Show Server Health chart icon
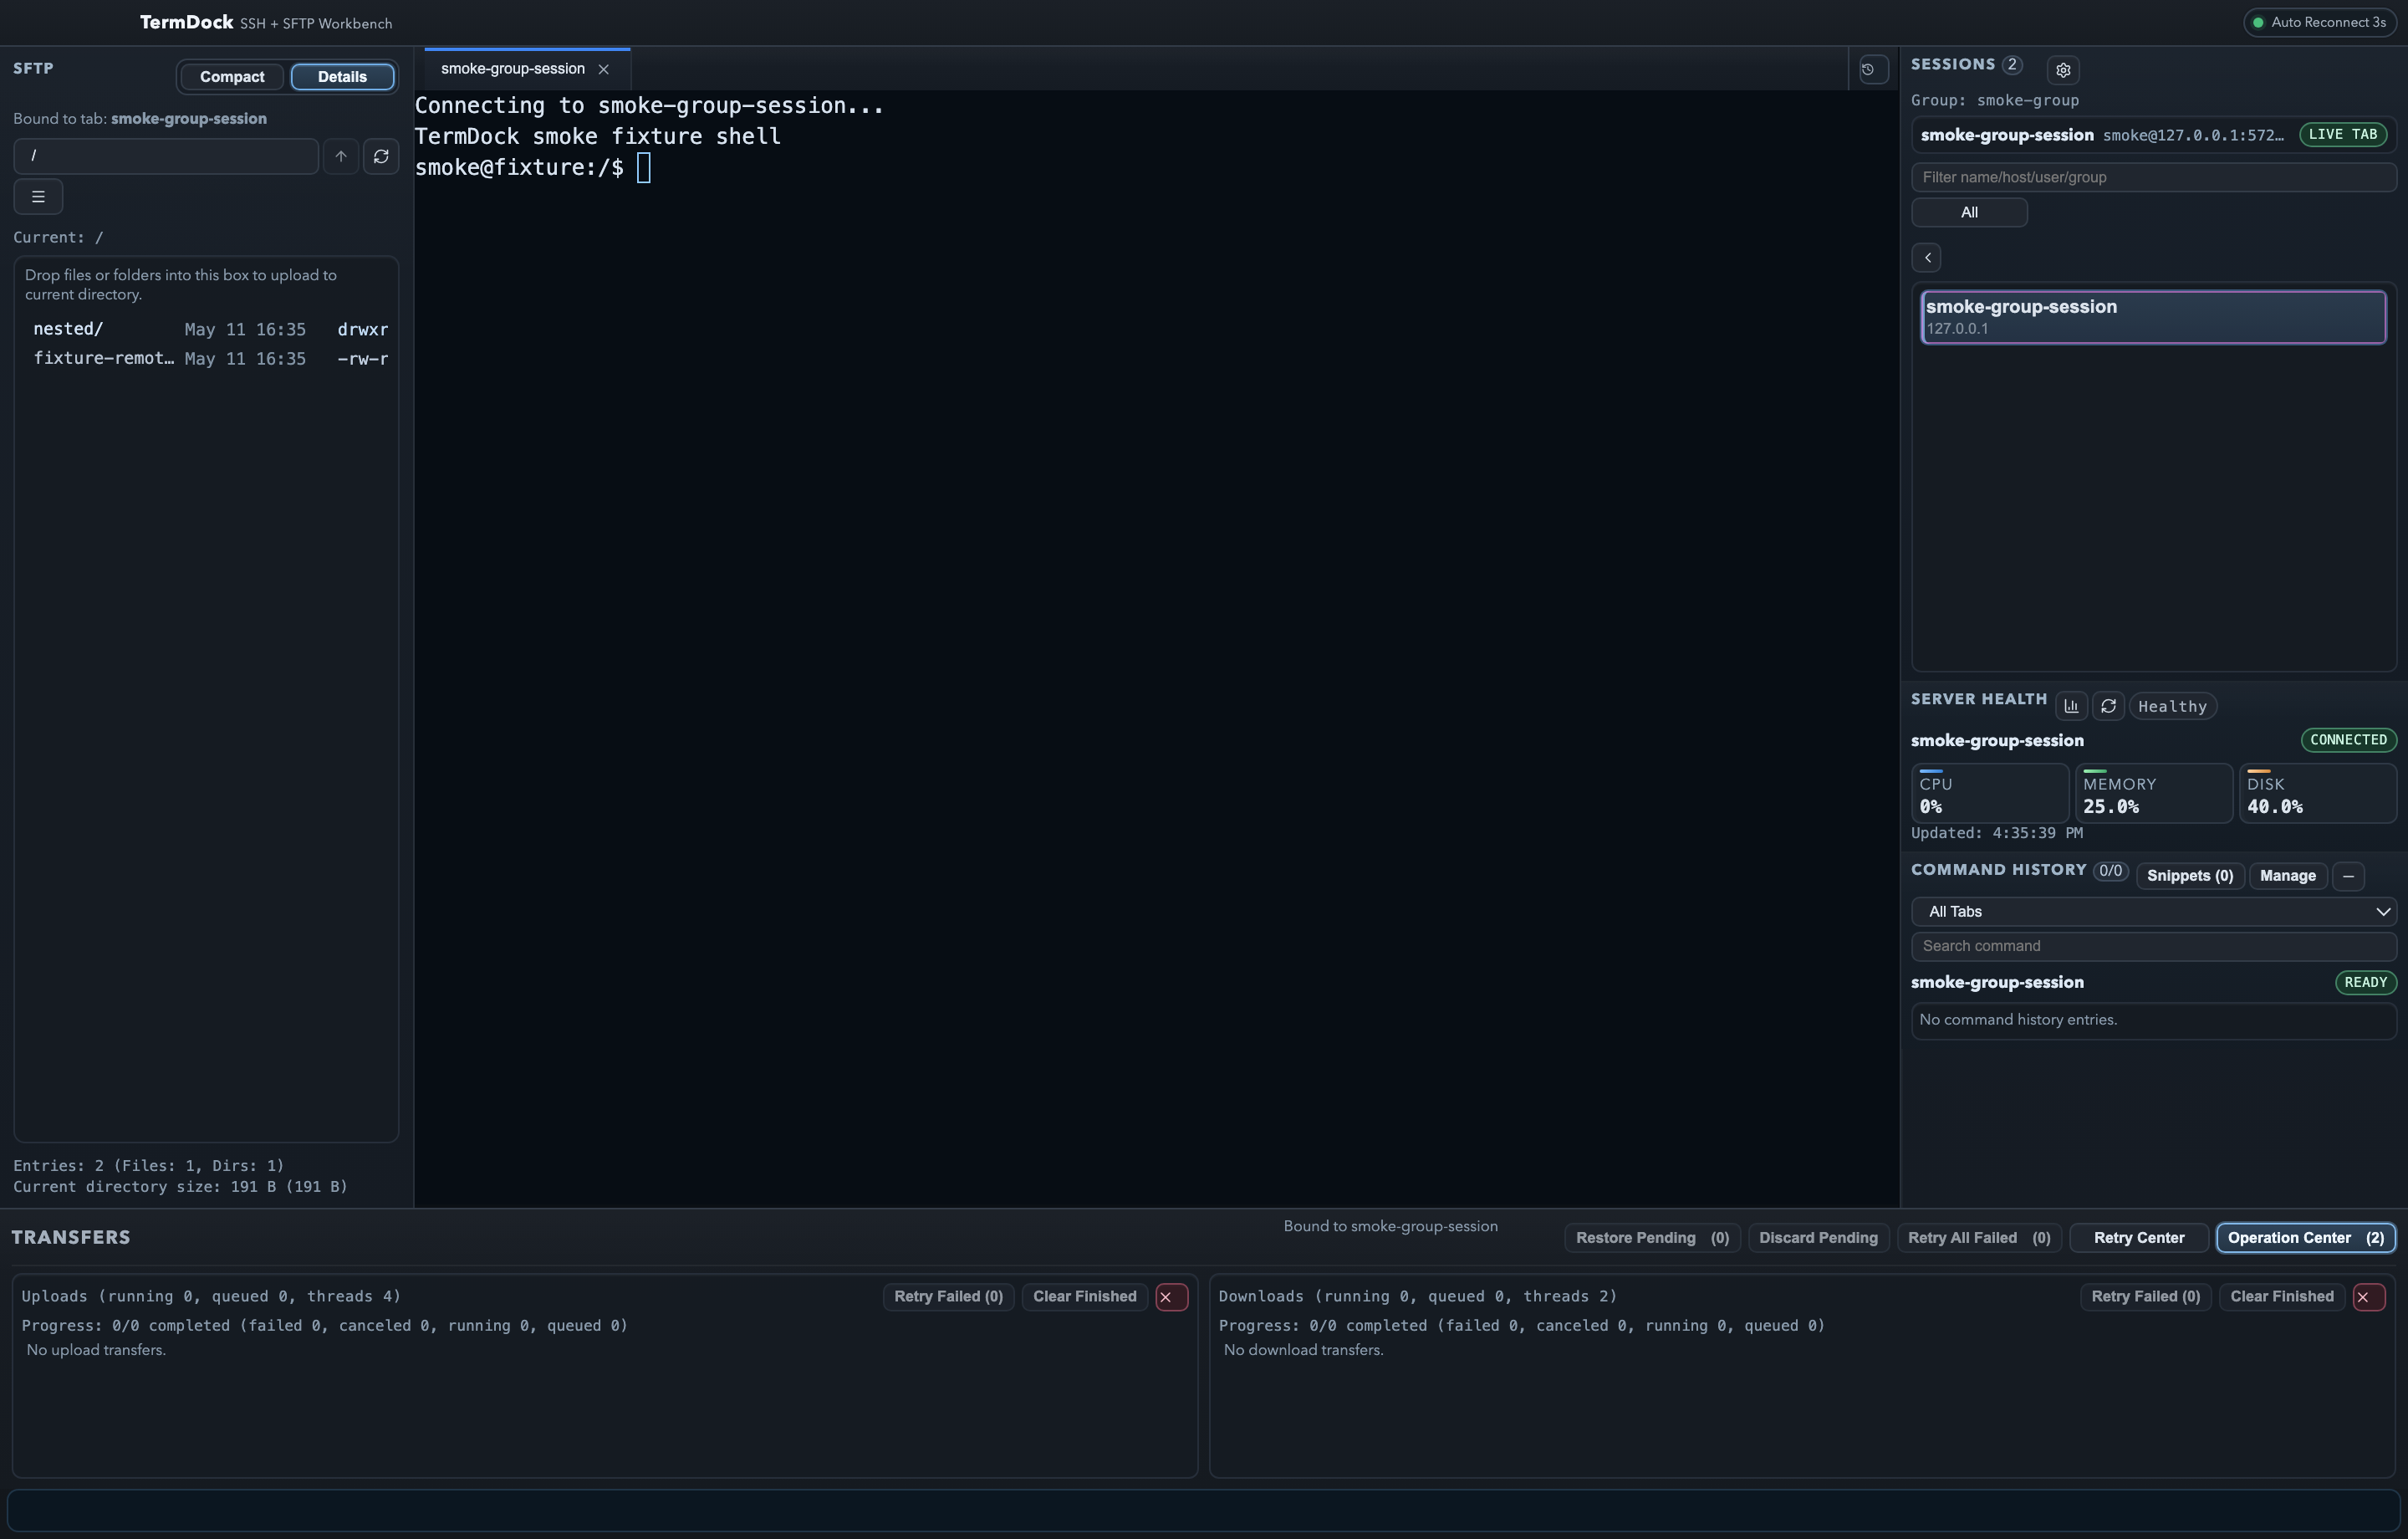This screenshot has width=2408, height=1539. click(x=2071, y=707)
